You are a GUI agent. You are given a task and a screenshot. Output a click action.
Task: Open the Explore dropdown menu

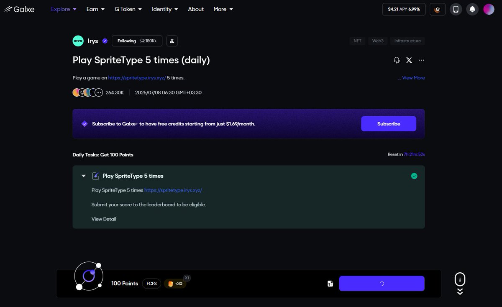coord(64,9)
